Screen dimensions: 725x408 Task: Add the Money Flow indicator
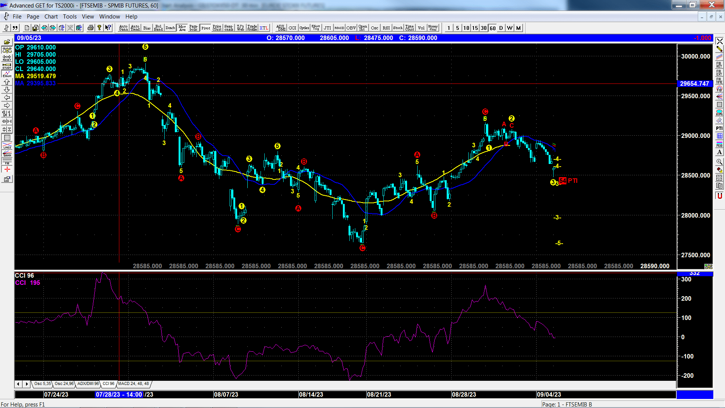tap(433, 28)
